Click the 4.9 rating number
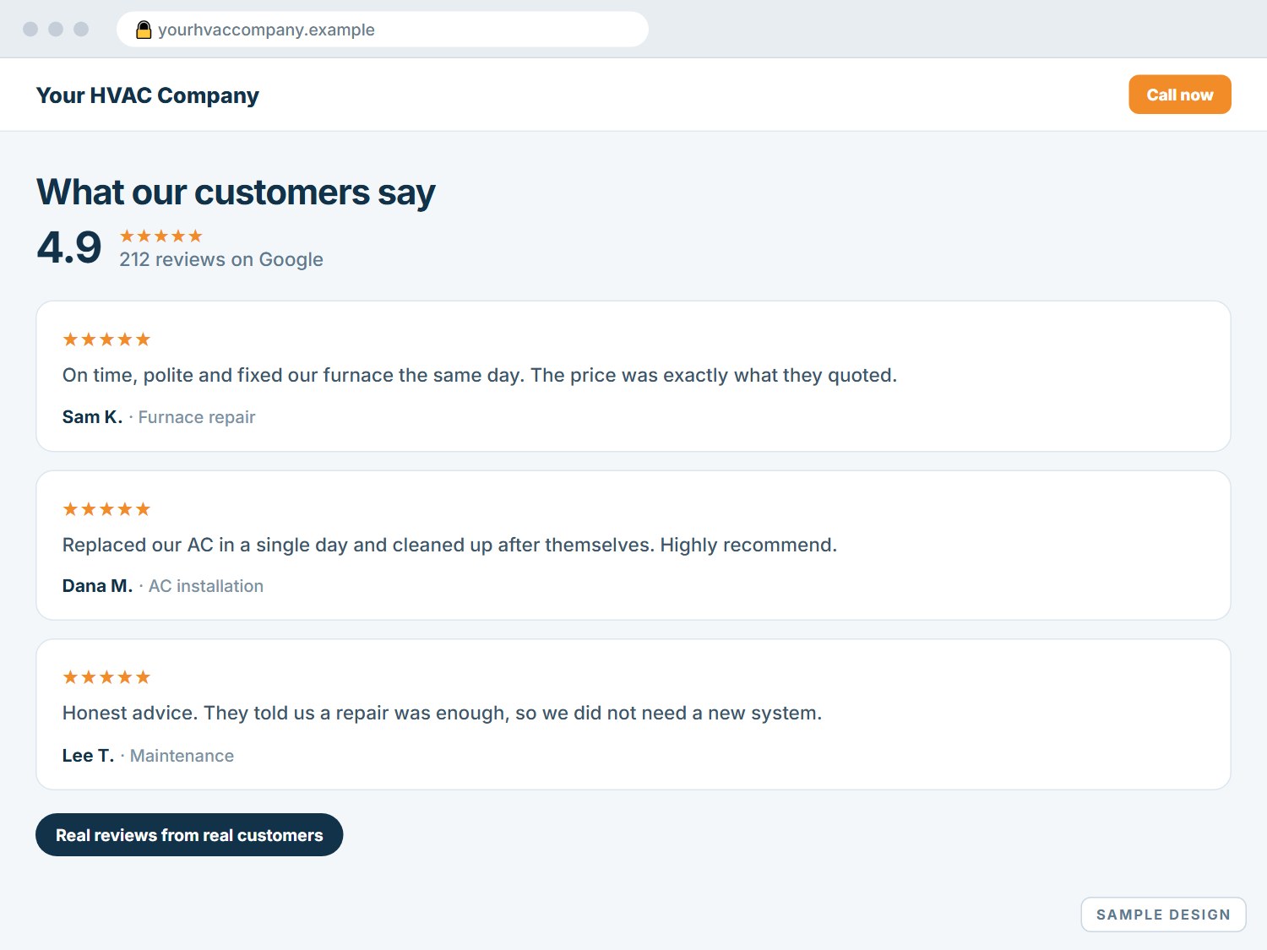Screen dimensions: 1267x950 pyautogui.click(x=69, y=247)
